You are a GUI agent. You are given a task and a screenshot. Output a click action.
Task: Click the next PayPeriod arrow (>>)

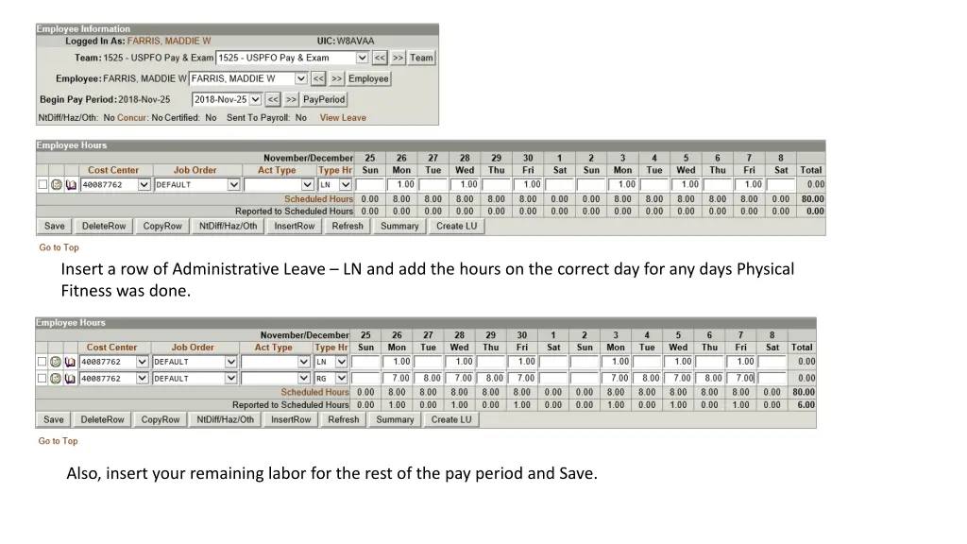tap(292, 99)
